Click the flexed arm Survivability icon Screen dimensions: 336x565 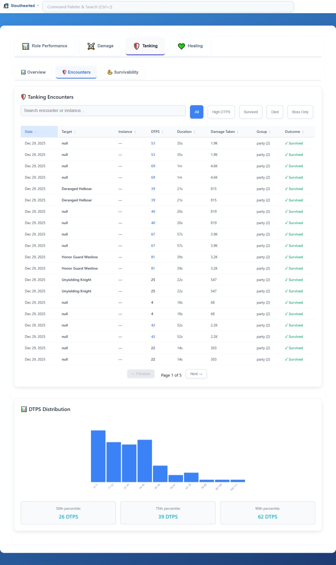(110, 72)
